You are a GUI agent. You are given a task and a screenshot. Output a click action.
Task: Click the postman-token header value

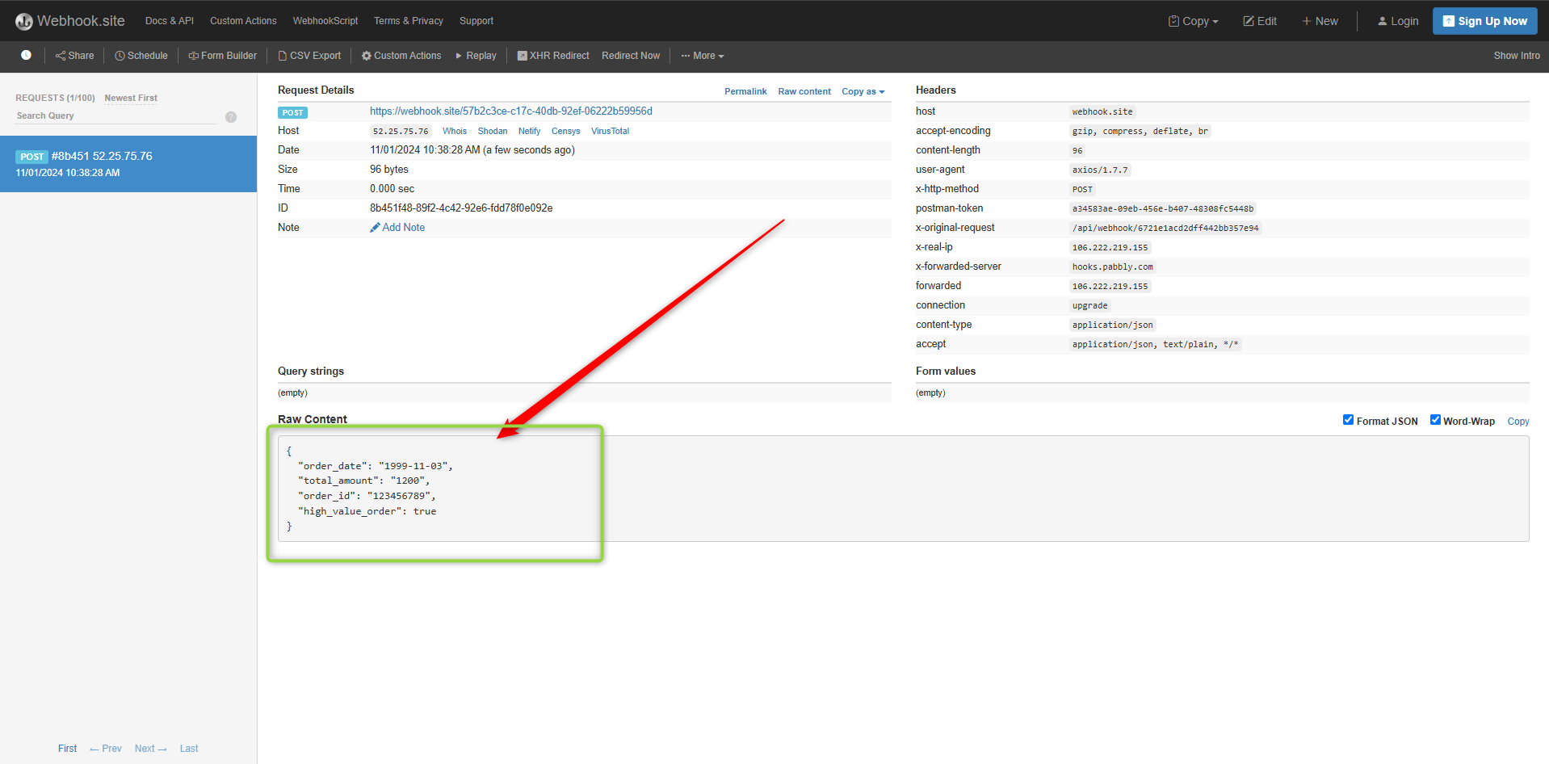coord(1163,208)
